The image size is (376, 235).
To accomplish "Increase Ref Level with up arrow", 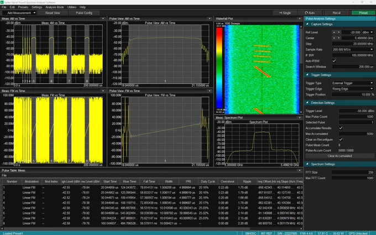I will click(334, 32).
